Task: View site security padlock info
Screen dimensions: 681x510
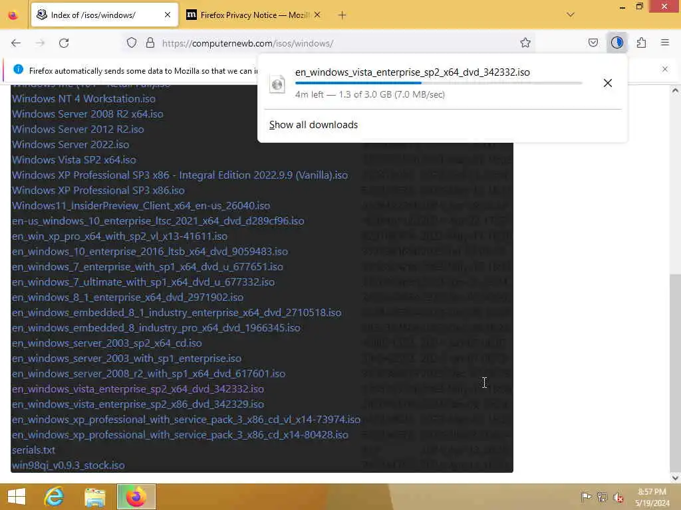Action: [x=150, y=43]
